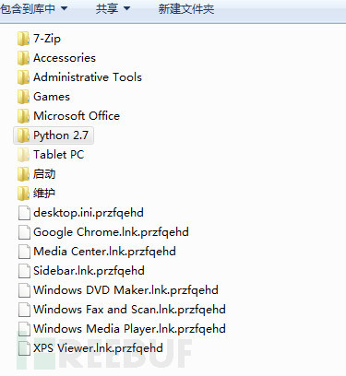Select the 启动 folder name

(44, 174)
